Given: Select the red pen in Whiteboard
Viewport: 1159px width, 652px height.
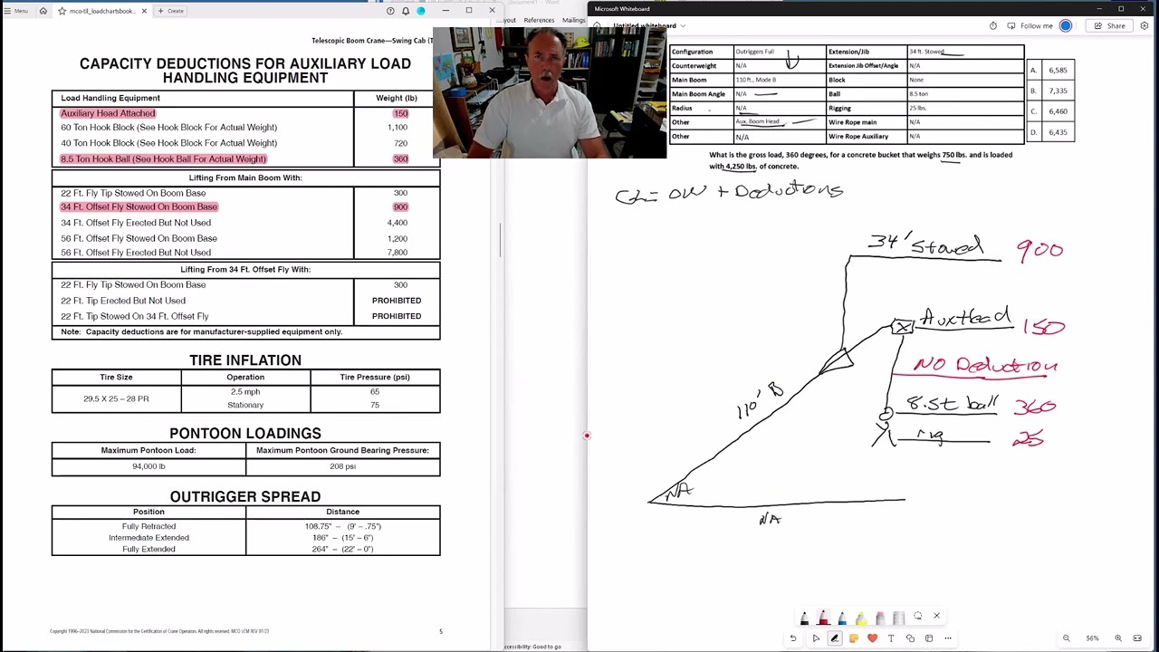Looking at the screenshot, I should [823, 618].
